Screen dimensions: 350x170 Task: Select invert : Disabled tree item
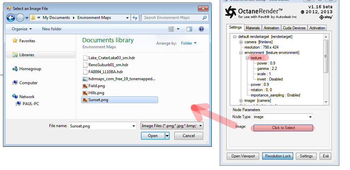(270, 79)
